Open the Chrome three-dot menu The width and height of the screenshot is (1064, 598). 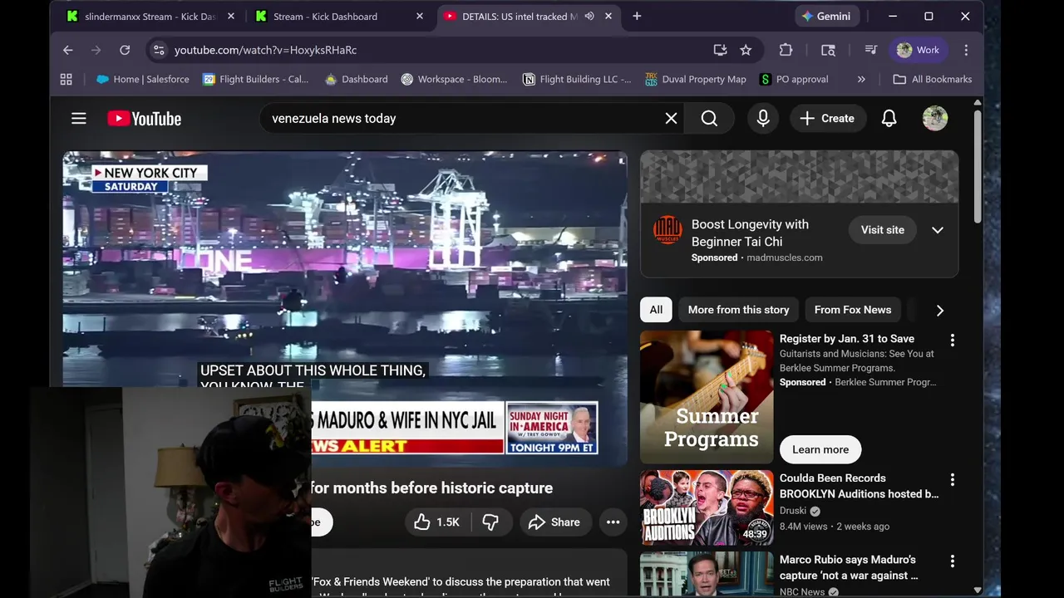pyautogui.click(x=966, y=50)
